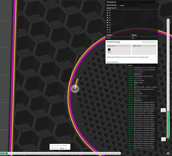
Task: Select the black filament 1 chip
Action: [109, 49]
